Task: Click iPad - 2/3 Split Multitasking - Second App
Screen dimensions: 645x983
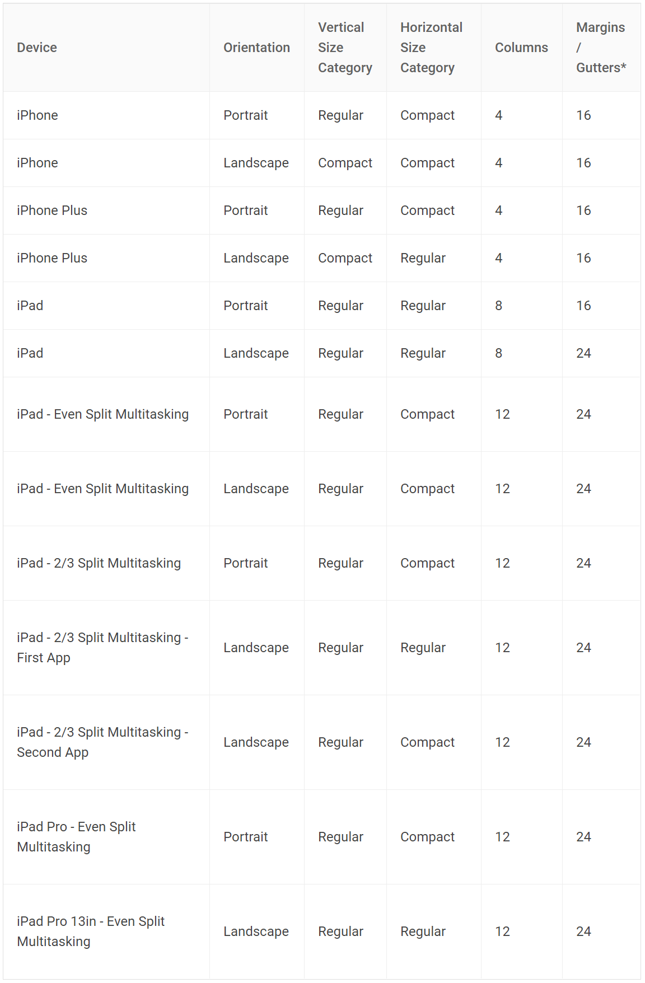Action: coord(102,742)
